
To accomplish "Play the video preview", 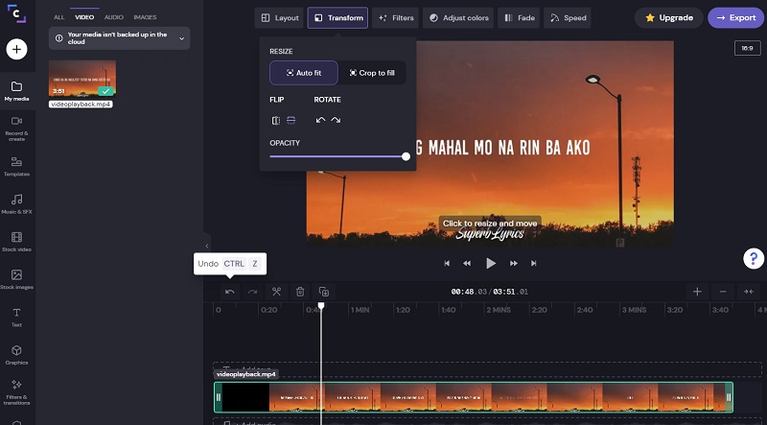I will click(x=491, y=263).
